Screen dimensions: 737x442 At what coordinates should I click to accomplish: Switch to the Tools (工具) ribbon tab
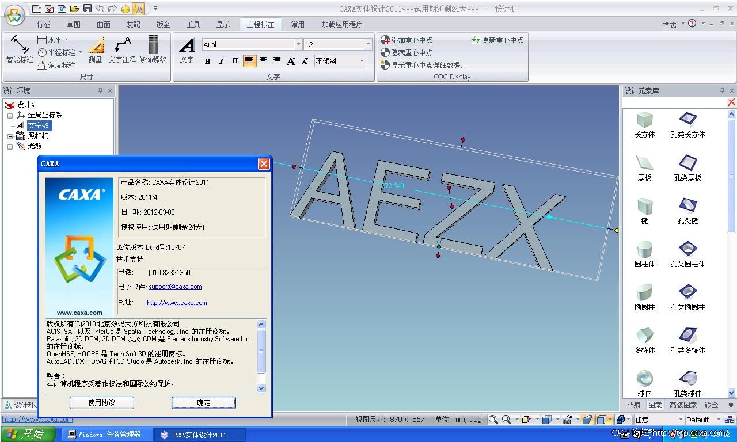(193, 24)
